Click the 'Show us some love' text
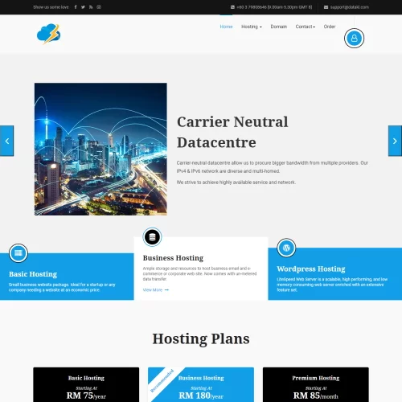Viewport: 402px width, 402px height. (51, 7)
